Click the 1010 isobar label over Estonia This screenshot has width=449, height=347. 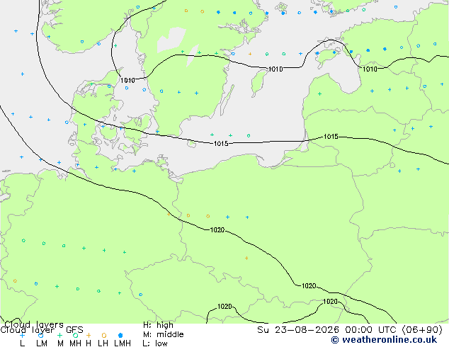[x=370, y=69]
